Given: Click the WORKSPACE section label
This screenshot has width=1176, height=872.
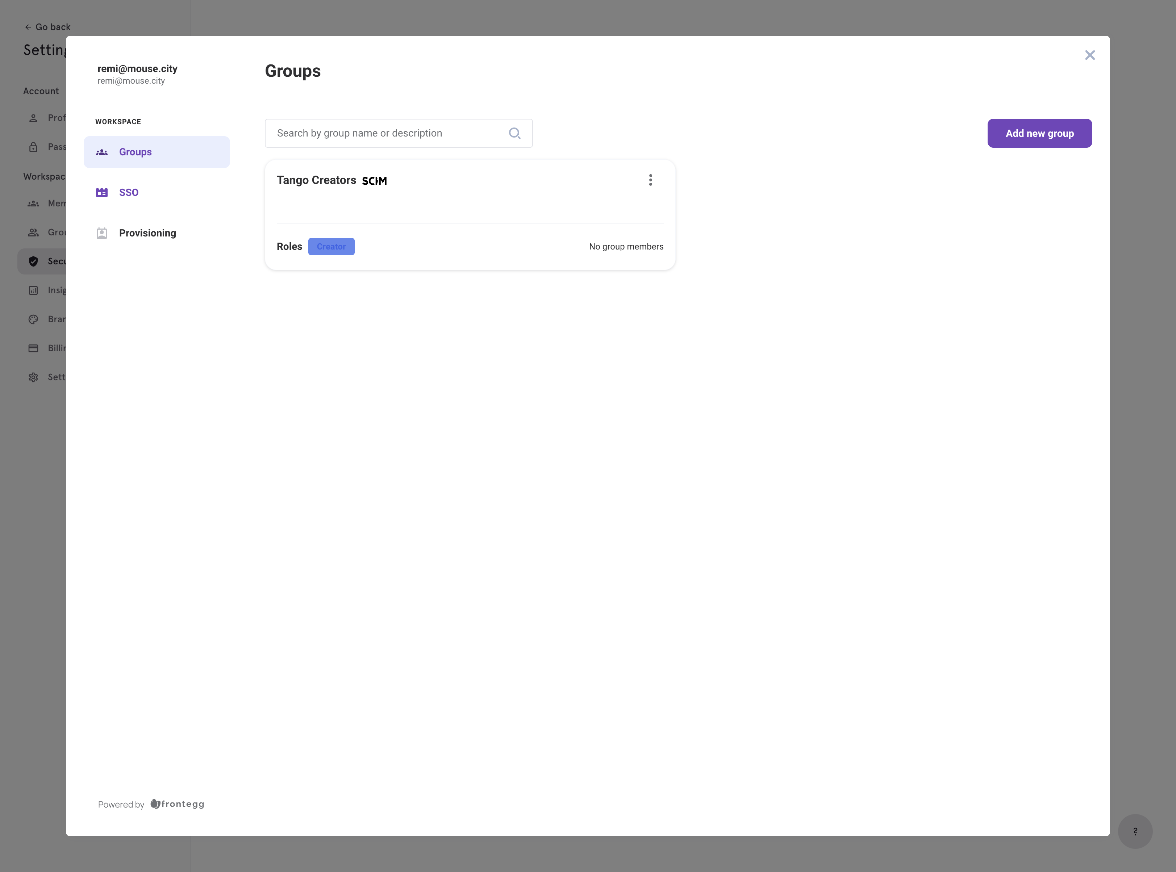Looking at the screenshot, I should [118, 122].
